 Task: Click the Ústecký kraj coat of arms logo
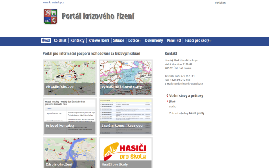[x=51, y=17]
